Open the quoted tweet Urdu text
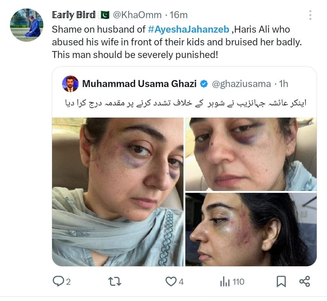The image size is (327, 301). 186,103
